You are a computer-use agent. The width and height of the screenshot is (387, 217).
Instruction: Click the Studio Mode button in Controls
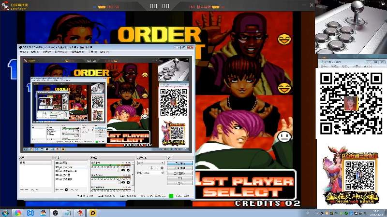(x=179, y=173)
